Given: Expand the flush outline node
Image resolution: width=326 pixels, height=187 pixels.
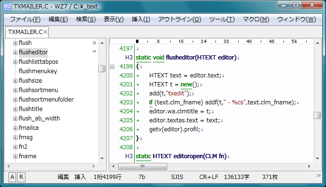Looking at the screenshot, I should pos(15,43).
